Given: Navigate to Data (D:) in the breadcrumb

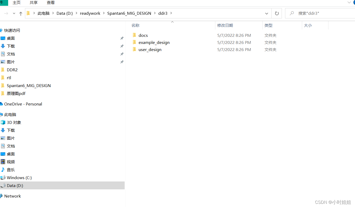Looking at the screenshot, I should pyautogui.click(x=64, y=13).
